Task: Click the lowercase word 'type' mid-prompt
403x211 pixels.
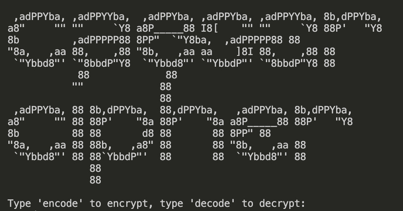Action: (x=171, y=203)
